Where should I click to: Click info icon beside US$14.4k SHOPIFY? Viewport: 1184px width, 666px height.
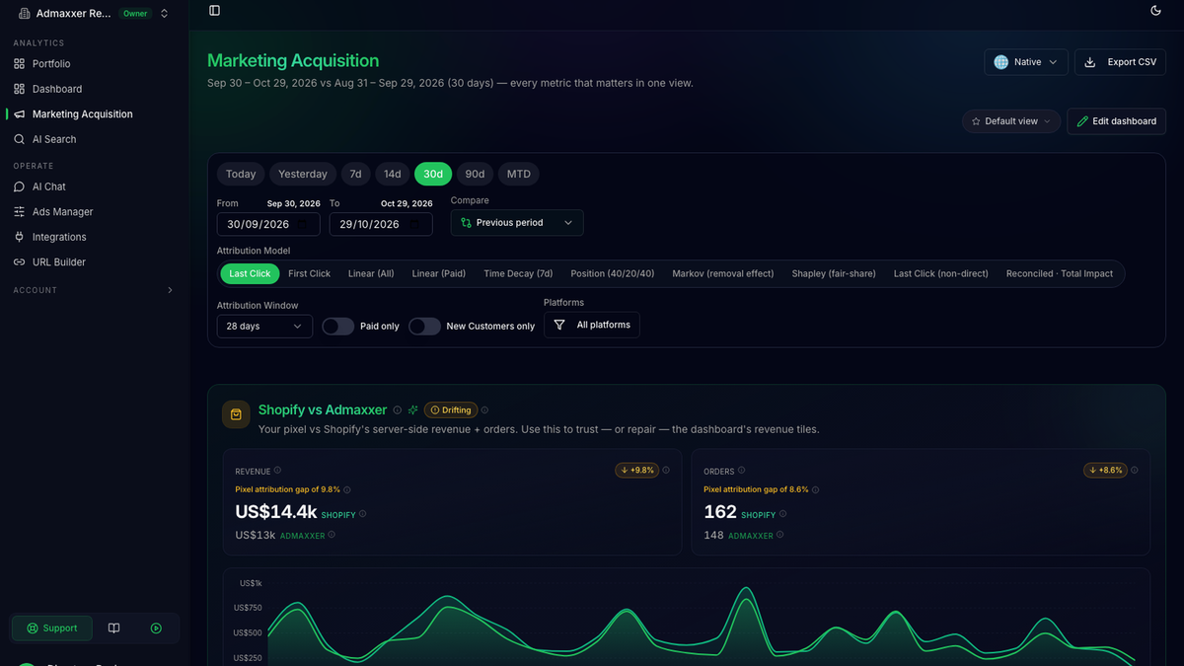tap(363, 513)
